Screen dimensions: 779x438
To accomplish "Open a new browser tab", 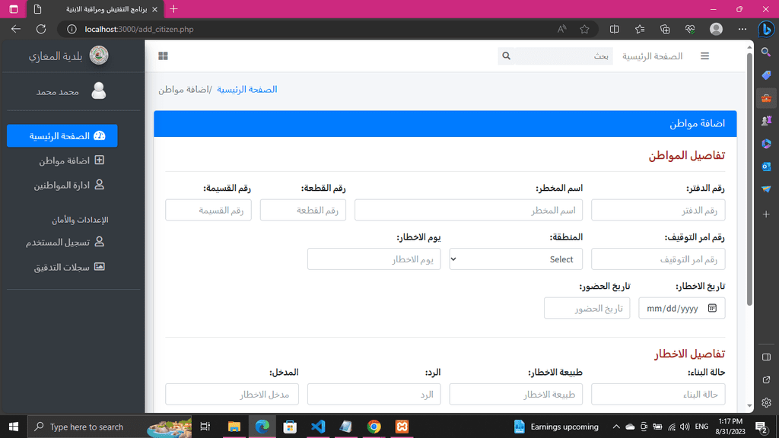I will (173, 9).
